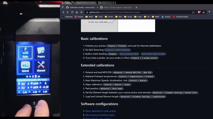The height and width of the screenshot is (119, 213).
Task: Select the Media icon on printer display
Action: pos(25,53)
